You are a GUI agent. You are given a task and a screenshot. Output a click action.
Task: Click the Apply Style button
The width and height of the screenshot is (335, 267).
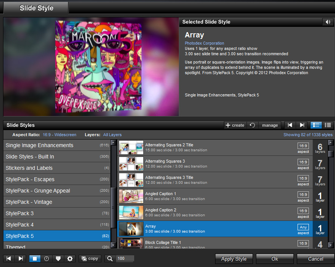pos(234,259)
